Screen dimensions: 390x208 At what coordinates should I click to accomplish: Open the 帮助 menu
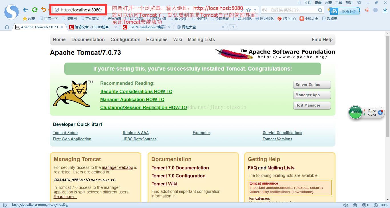pos(349,3)
